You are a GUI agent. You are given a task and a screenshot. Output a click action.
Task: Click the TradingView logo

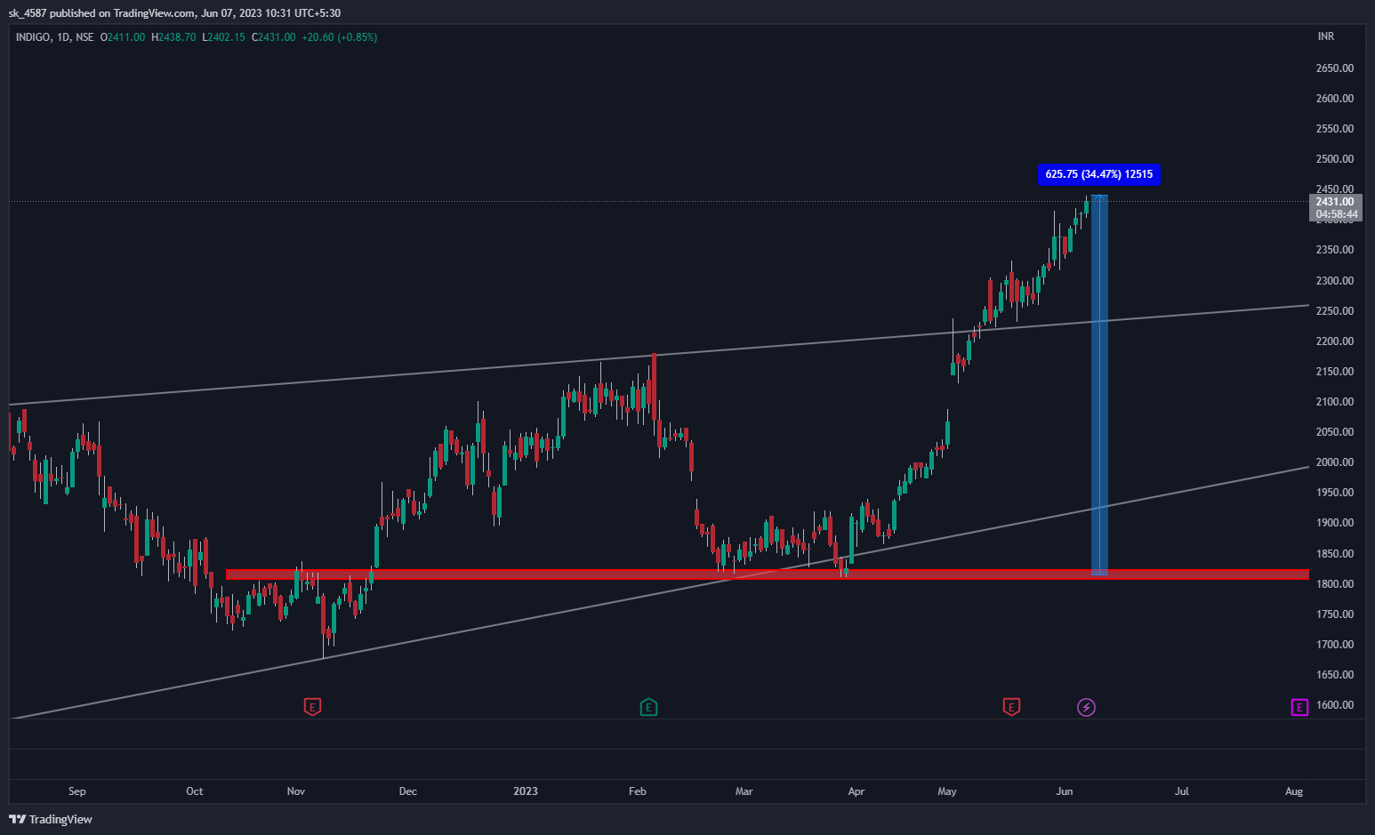(51, 819)
